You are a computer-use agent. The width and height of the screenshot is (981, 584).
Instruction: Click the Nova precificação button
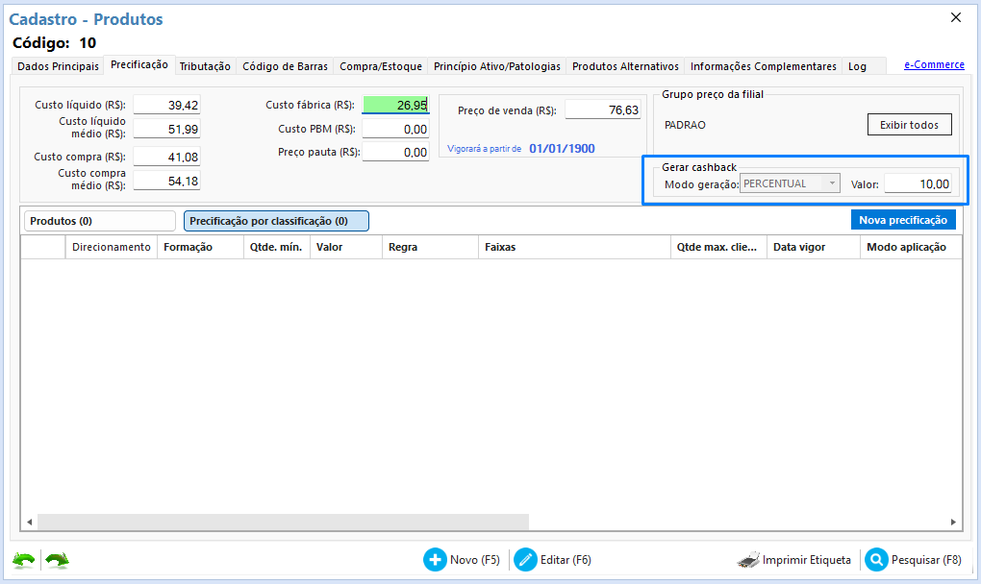pyautogui.click(x=903, y=220)
